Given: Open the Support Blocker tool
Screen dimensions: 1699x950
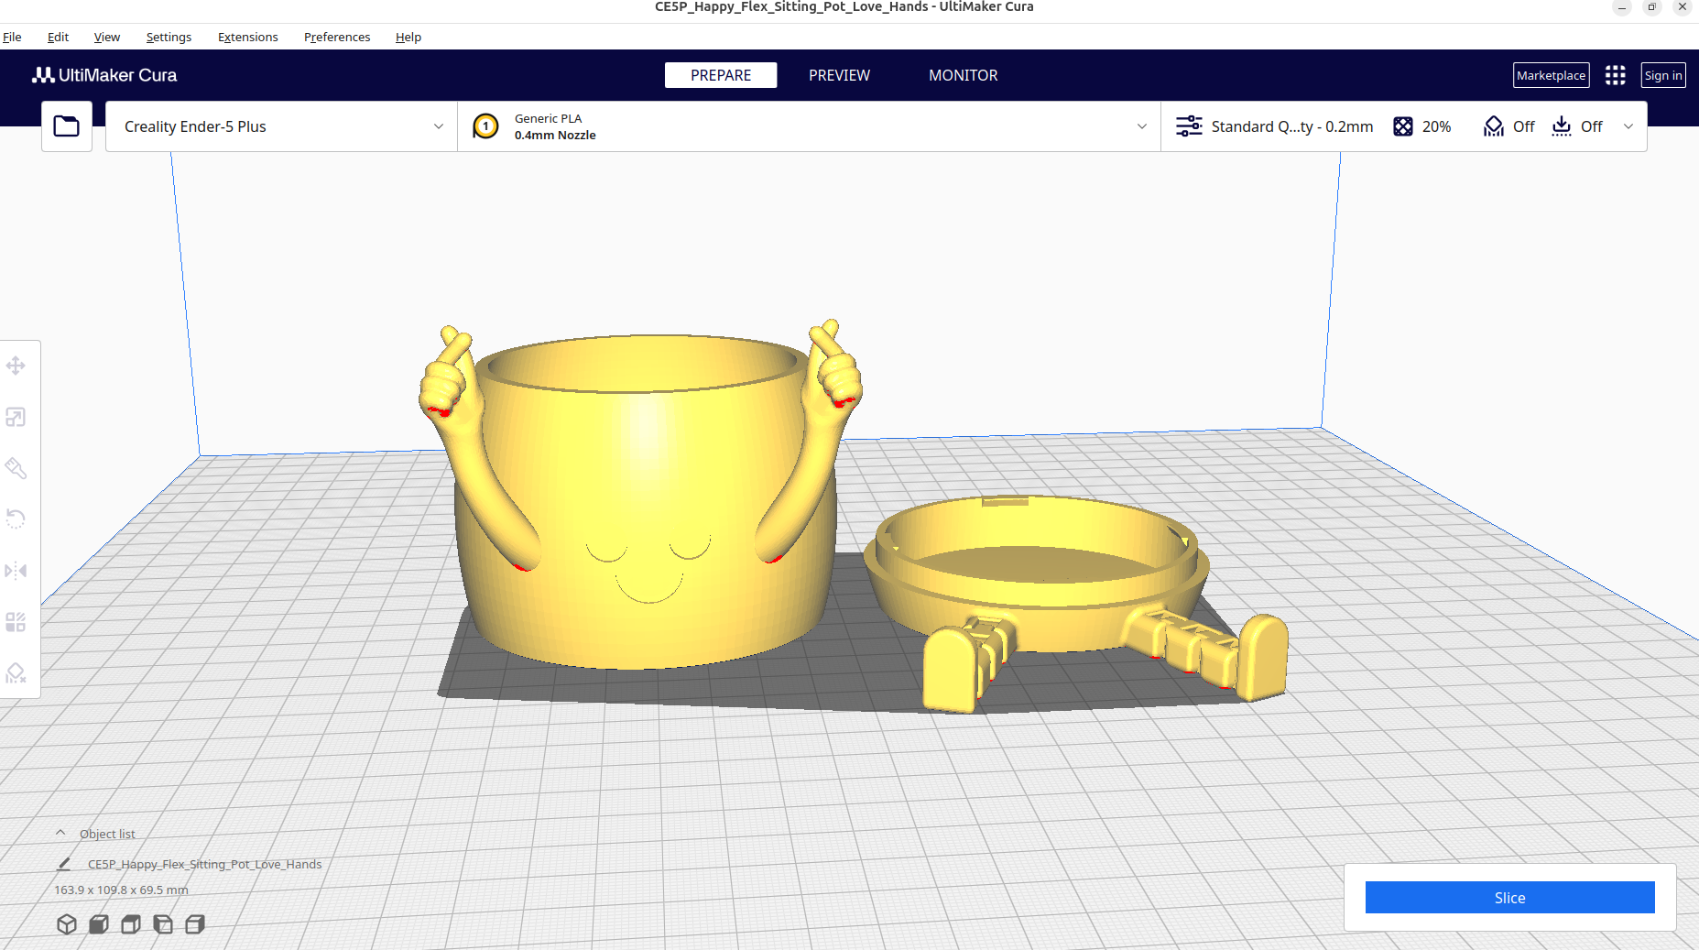Looking at the screenshot, I should pos(16,673).
